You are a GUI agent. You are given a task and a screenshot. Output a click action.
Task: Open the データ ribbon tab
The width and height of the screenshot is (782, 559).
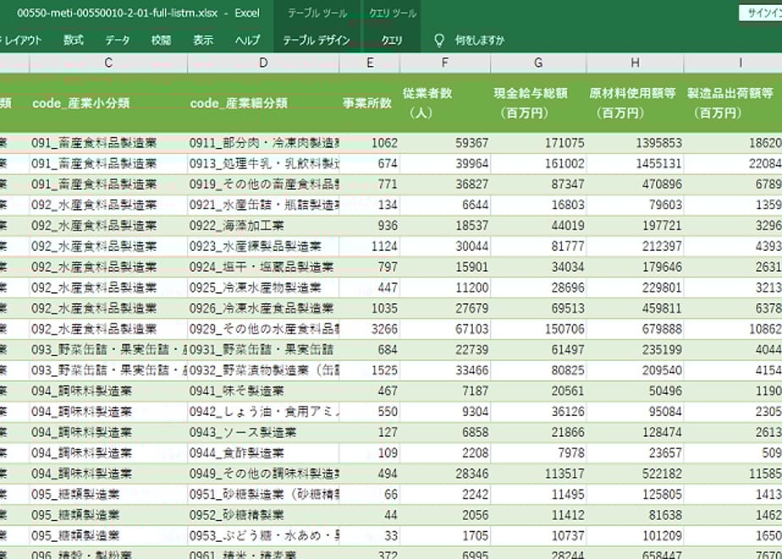click(x=117, y=41)
